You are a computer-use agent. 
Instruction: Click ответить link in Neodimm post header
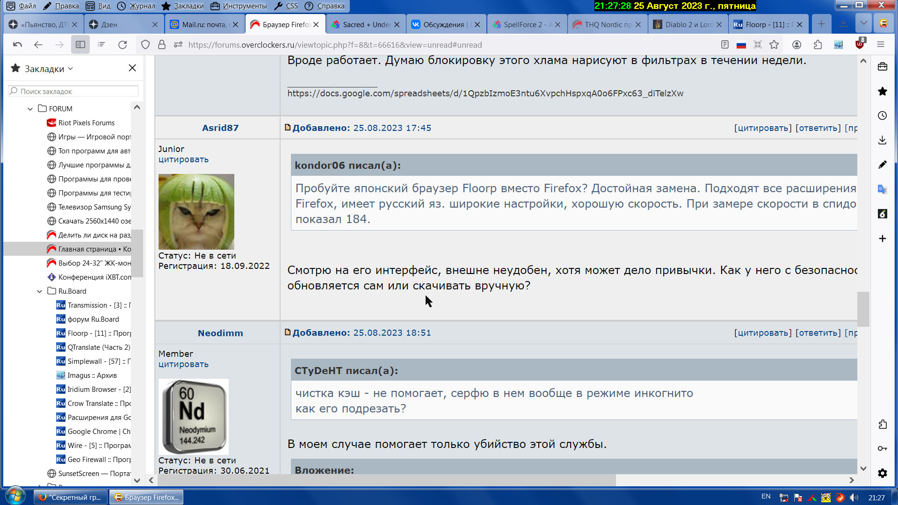tap(818, 332)
